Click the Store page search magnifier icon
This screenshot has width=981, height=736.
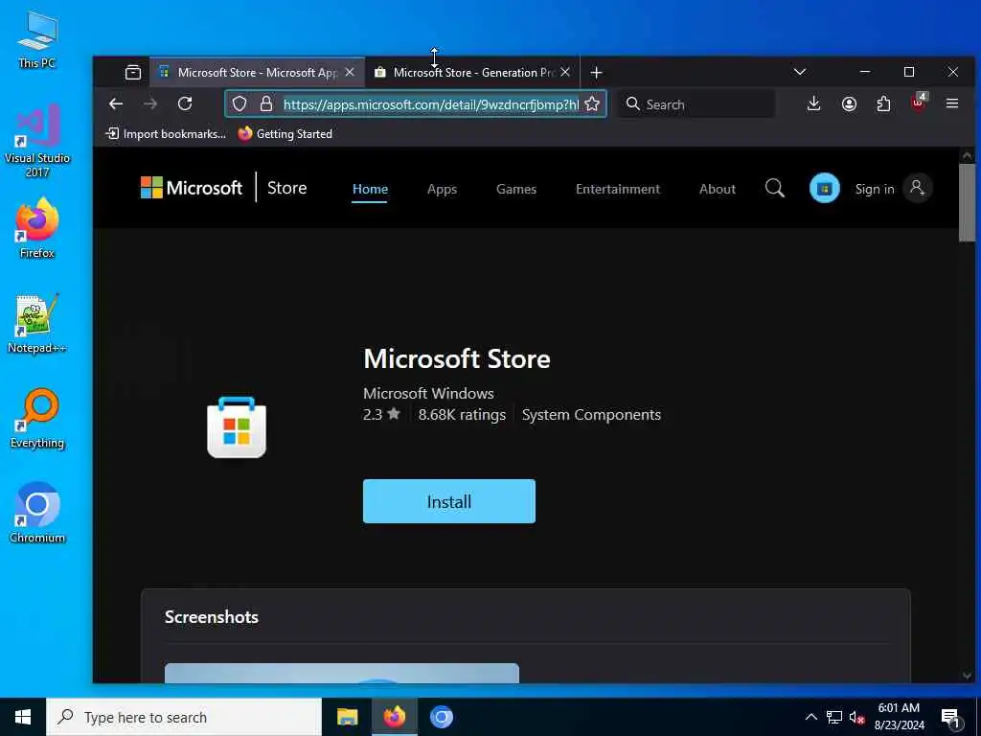774,188
